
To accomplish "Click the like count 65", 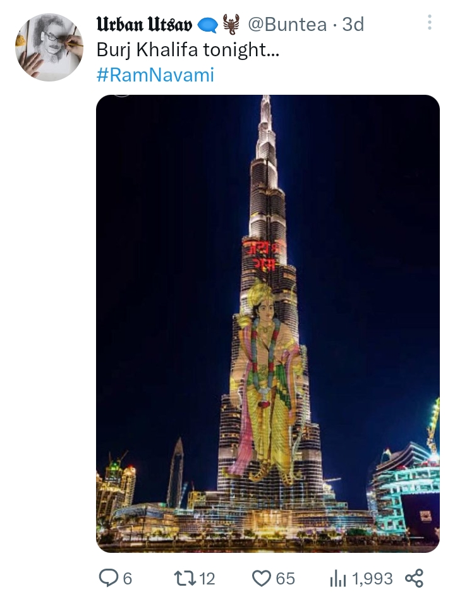I will pos(286,579).
